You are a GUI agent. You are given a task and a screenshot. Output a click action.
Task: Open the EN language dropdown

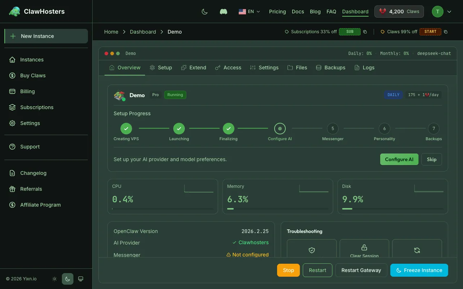[x=250, y=11]
